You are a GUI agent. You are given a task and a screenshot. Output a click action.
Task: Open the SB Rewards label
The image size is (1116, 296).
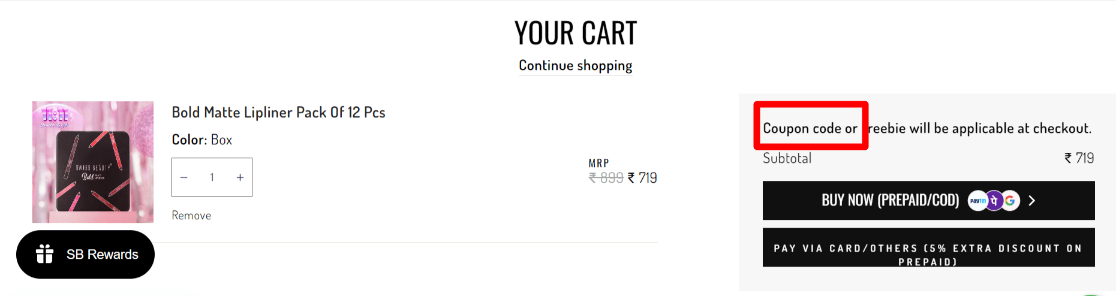[103, 255]
